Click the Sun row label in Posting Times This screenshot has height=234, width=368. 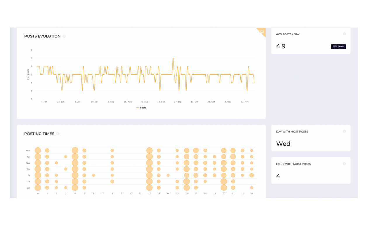click(29, 188)
